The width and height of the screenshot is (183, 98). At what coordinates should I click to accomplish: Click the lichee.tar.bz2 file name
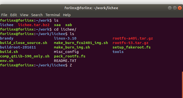click(34, 25)
